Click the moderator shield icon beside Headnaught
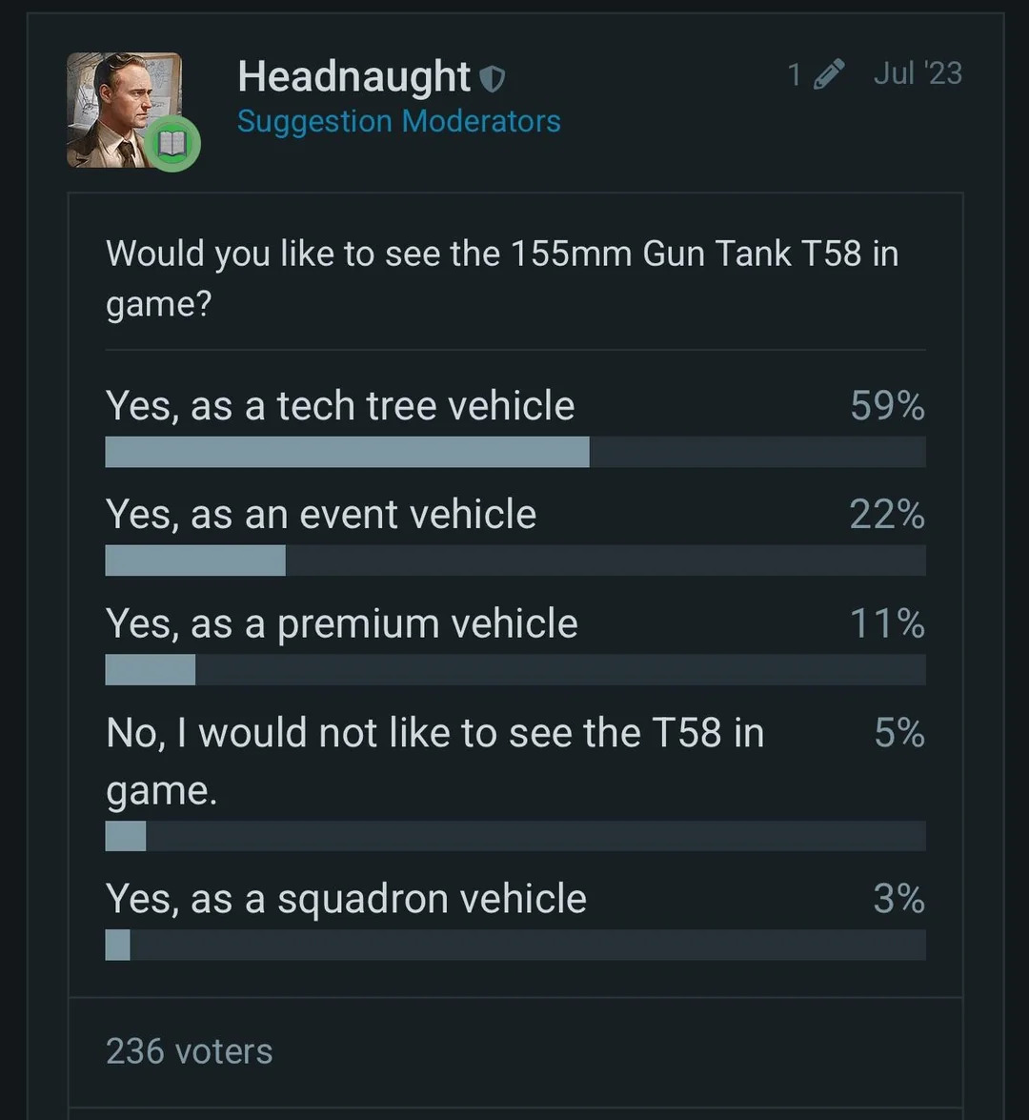Image resolution: width=1029 pixels, height=1120 pixels. [x=492, y=78]
